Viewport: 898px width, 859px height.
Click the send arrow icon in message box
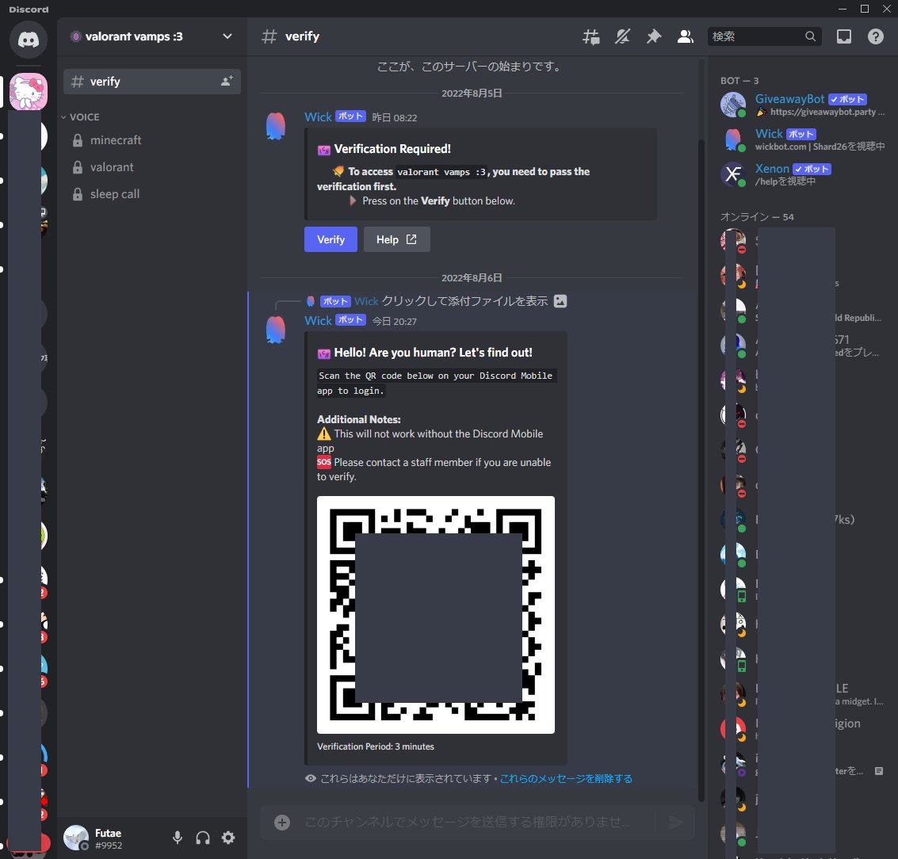[676, 823]
